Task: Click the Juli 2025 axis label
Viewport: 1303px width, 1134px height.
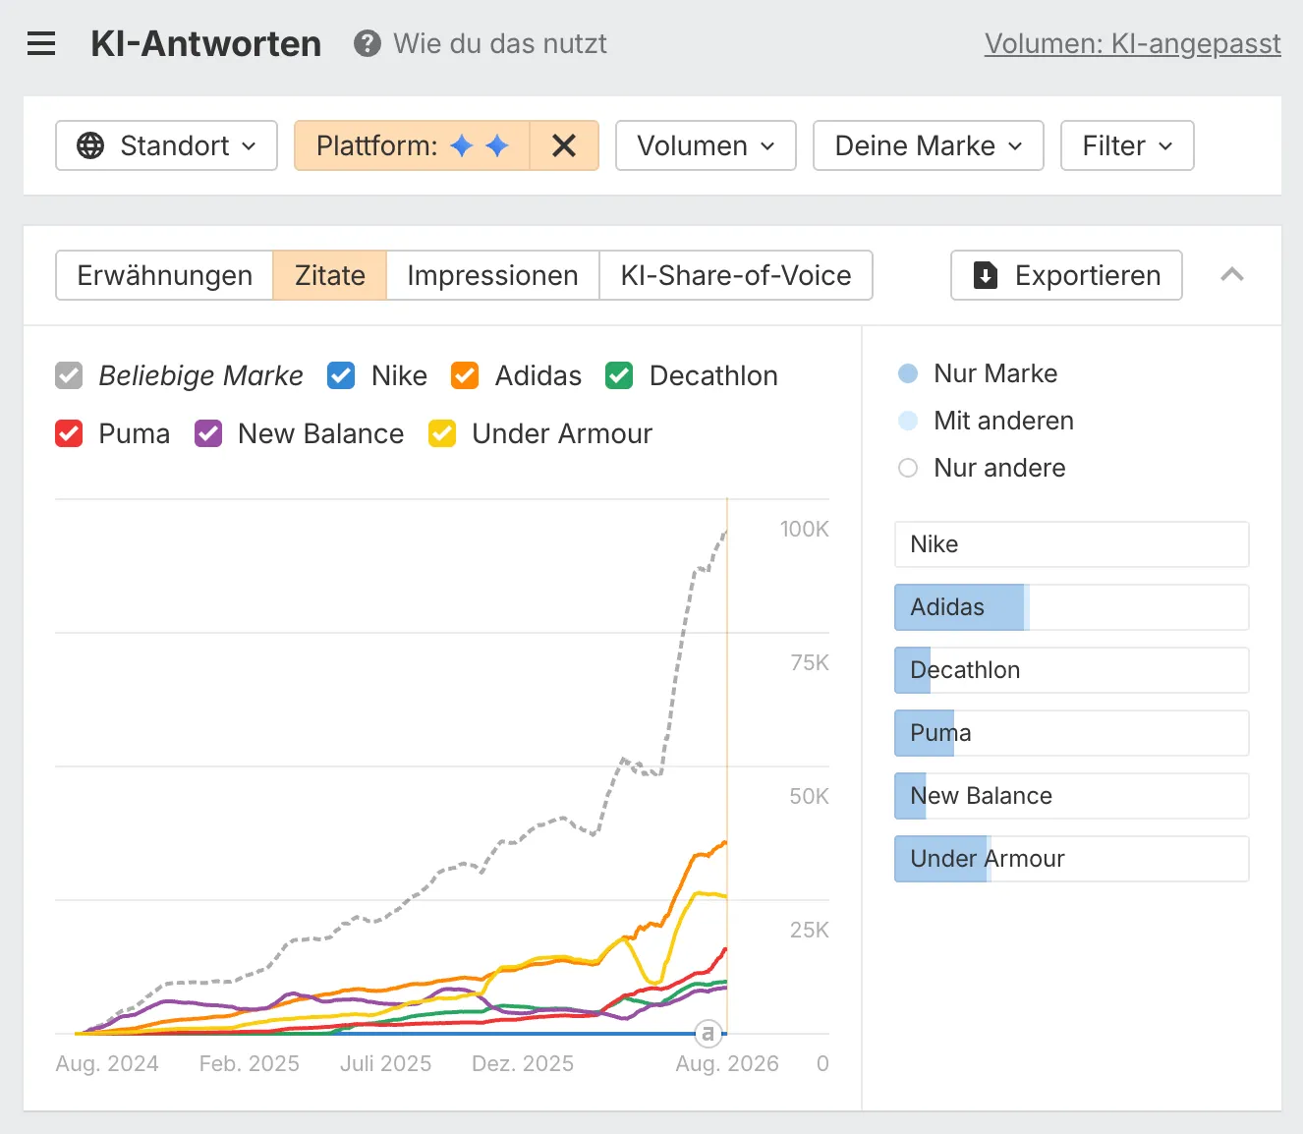Action: click(386, 1063)
